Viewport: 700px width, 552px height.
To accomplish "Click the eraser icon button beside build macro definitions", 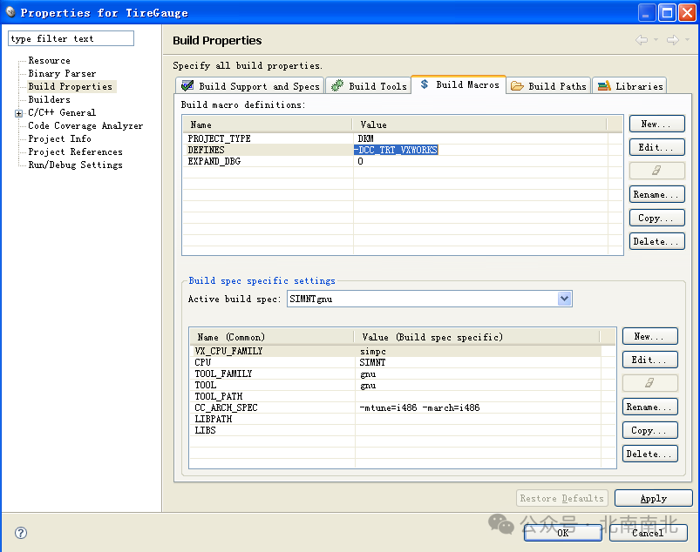I will point(656,171).
